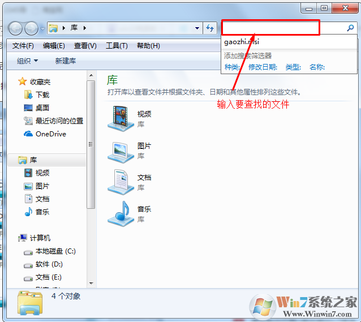Open the address bar history dropdown
This screenshot has width=361, height=322.
click(197, 28)
